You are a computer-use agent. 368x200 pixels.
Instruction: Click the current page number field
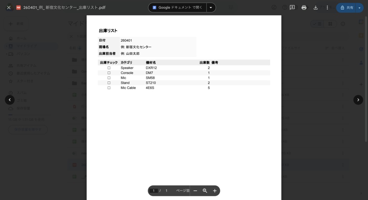[154, 191]
